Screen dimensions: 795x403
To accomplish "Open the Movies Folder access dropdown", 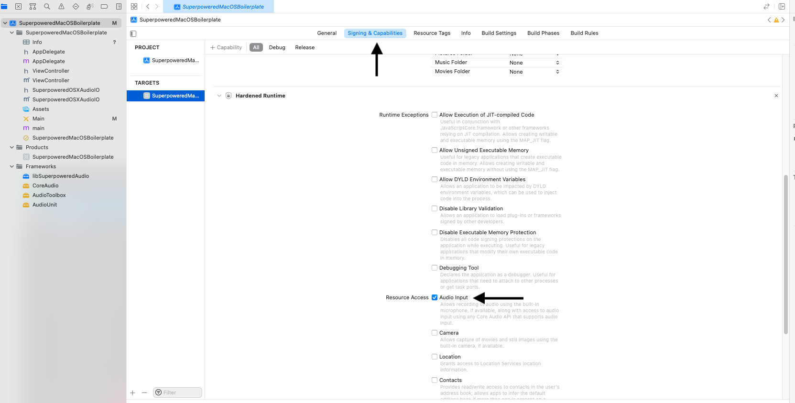I will (534, 72).
